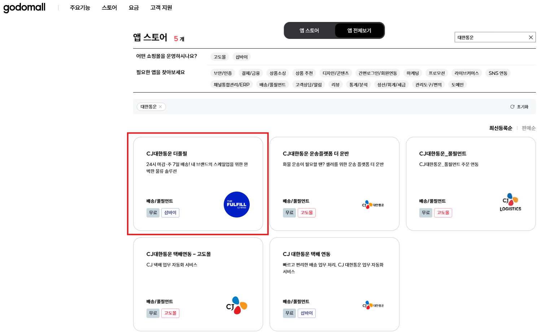Click THE FULFILL logo on CJ대한통운 더풀필 card

[x=237, y=205]
